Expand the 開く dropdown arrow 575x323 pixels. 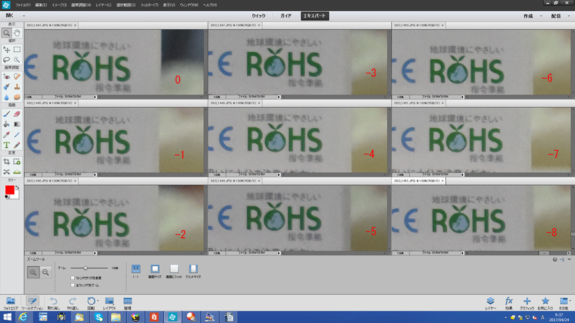[24, 15]
